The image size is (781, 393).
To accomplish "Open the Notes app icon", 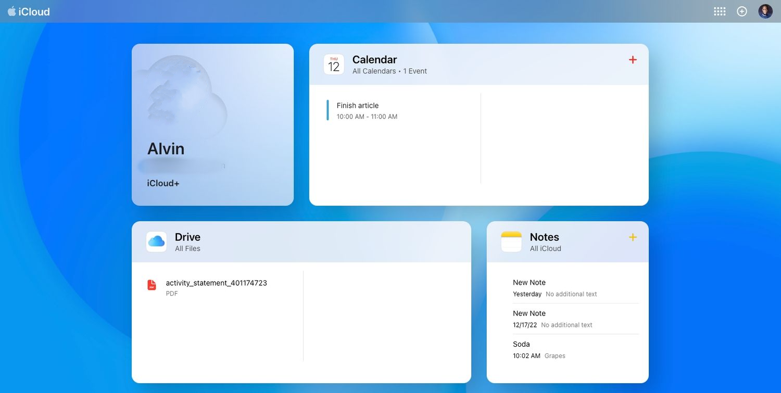I will pos(511,241).
